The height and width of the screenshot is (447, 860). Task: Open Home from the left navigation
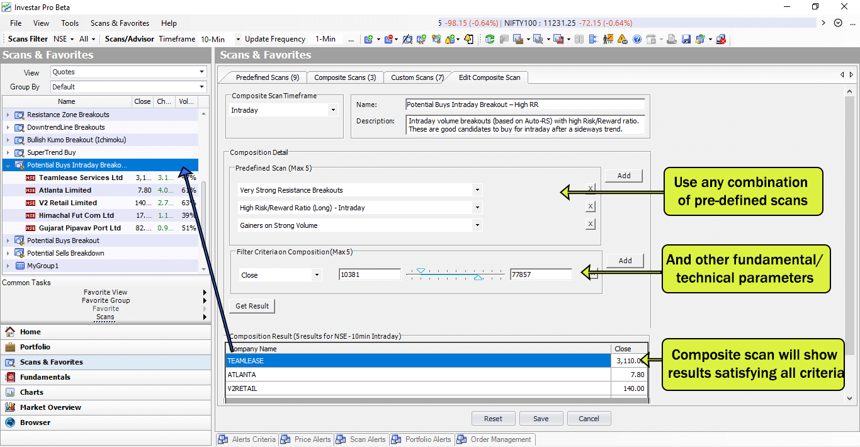pos(30,332)
